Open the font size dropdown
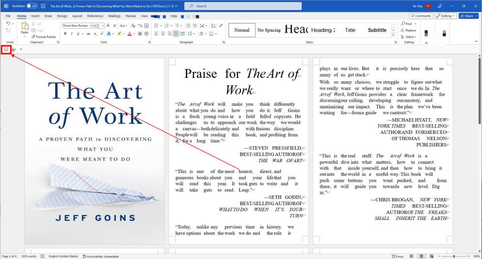Image resolution: width=482 pixels, height=259 pixels. point(103,26)
